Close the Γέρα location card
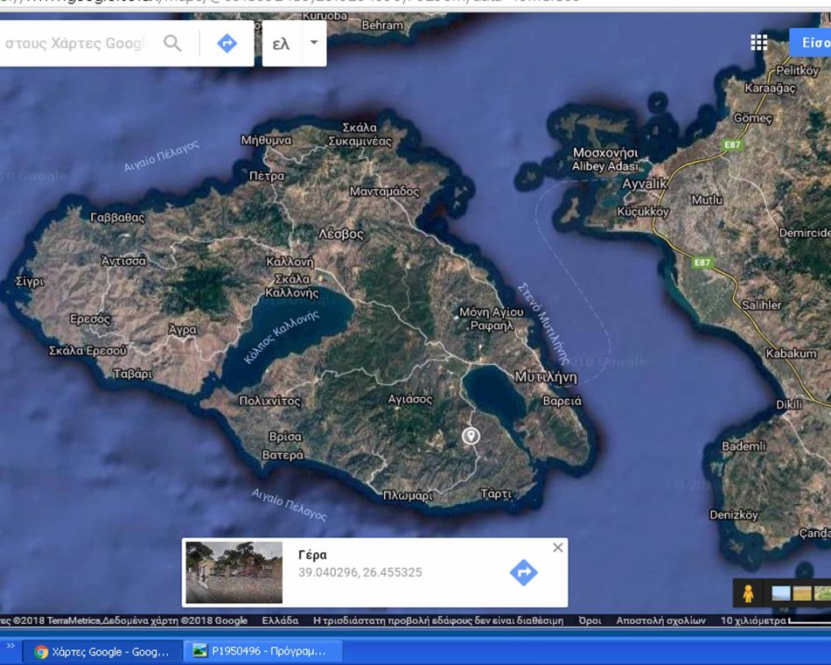Viewport: 831px width, 665px height. [557, 548]
